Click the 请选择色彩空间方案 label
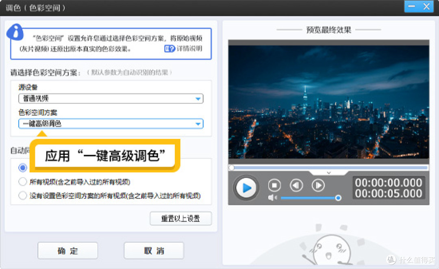Viewport: 439px width, 269px height. pyautogui.click(x=46, y=73)
